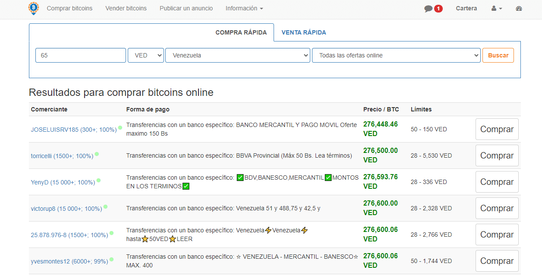Open the VED currency dropdown

pyautogui.click(x=146, y=55)
